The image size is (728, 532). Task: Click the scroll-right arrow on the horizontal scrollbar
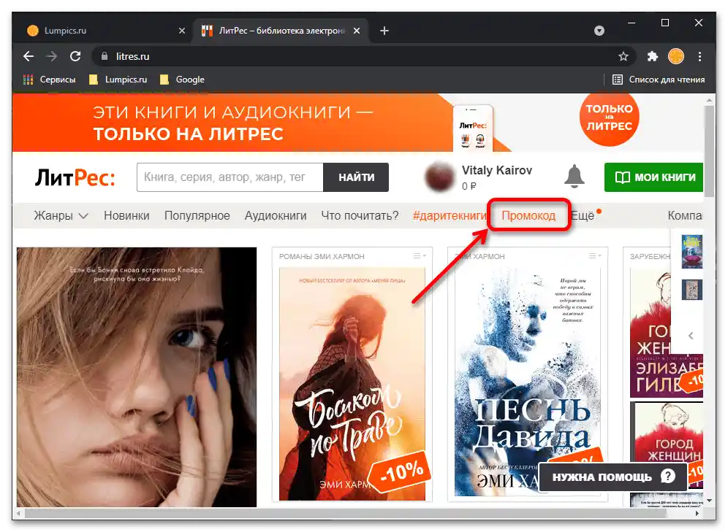[x=697, y=514]
